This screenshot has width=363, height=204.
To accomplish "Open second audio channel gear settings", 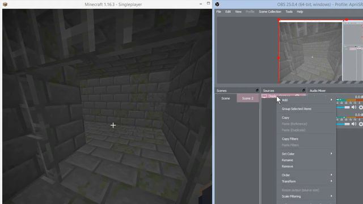I will (361, 124).
